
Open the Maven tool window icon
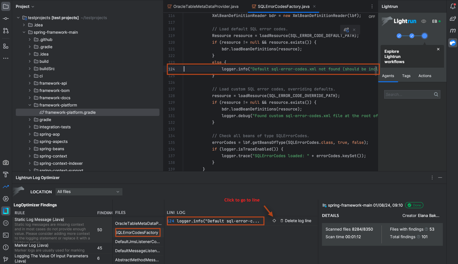click(x=453, y=30)
